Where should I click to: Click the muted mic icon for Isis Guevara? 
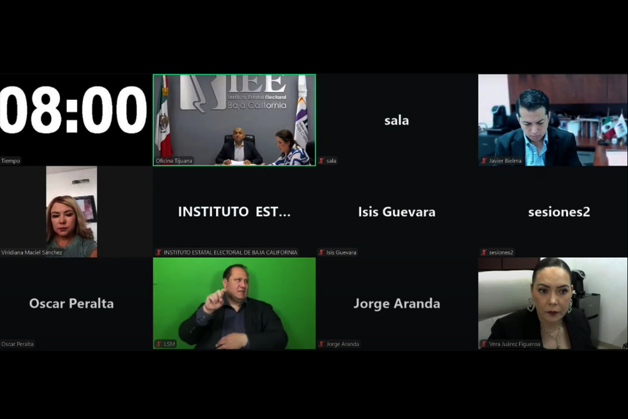(321, 252)
